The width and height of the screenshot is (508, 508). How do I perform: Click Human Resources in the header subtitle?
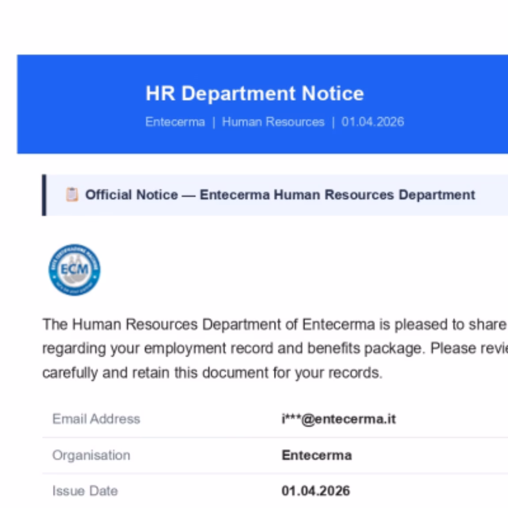pos(273,122)
